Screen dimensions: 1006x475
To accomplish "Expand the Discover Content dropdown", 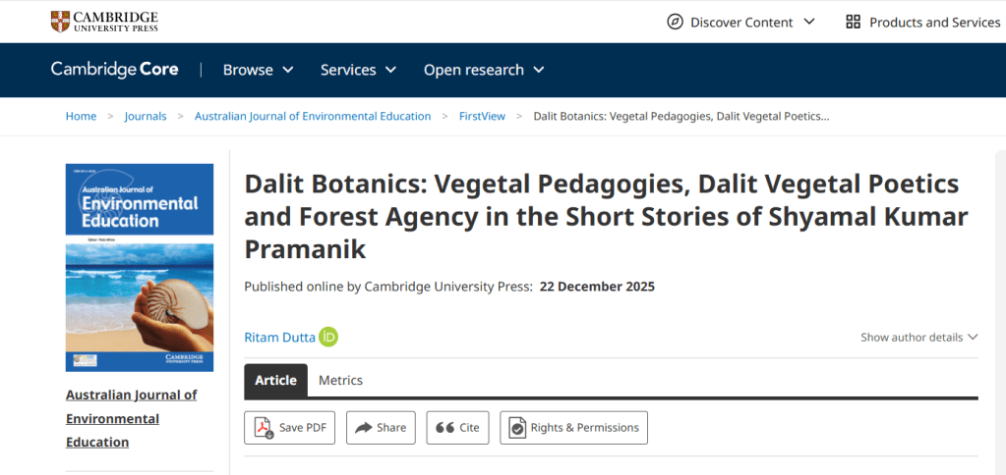I will [x=809, y=22].
